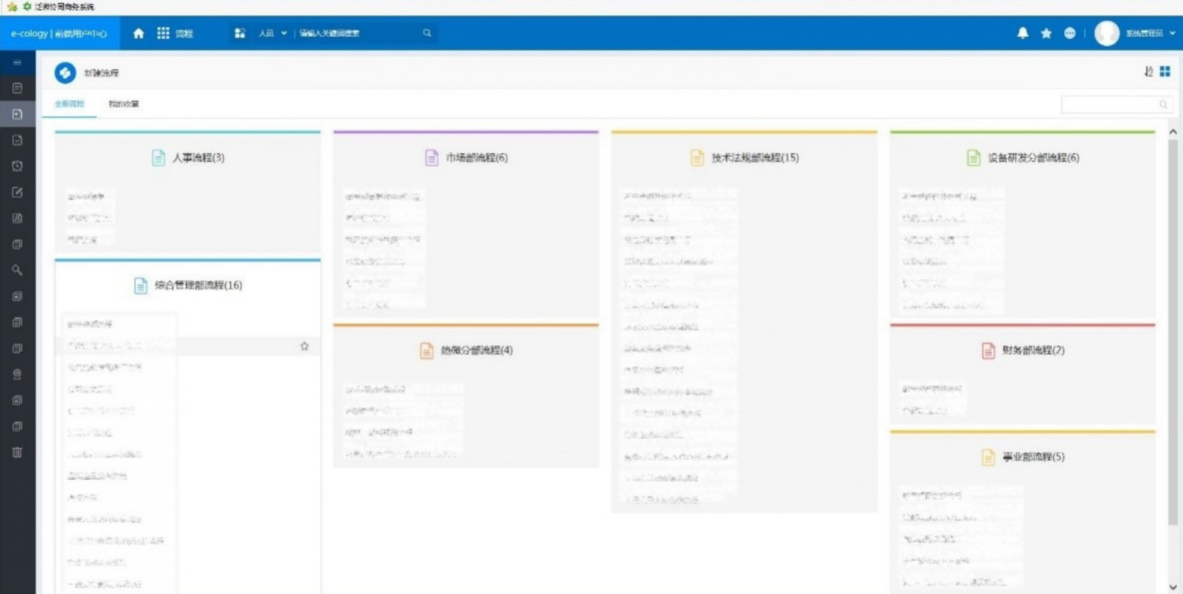Image resolution: width=1183 pixels, height=594 pixels.
Task: Click the search category icon left of 人员
Action: (240, 33)
